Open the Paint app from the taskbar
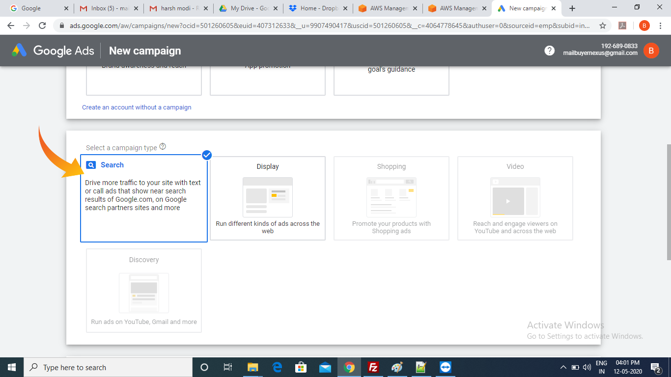This screenshot has height=377, width=671. point(397,367)
